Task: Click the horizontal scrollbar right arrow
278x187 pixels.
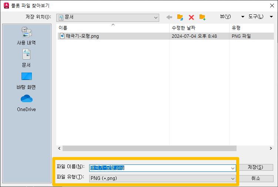Action: pyautogui.click(x=271, y=148)
